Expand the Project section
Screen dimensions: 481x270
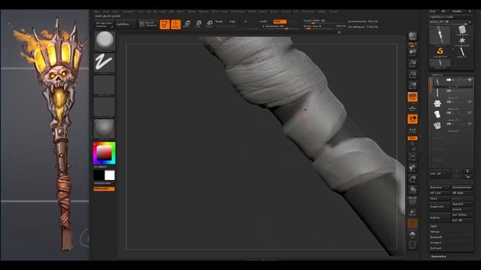pyautogui.click(x=436, y=243)
